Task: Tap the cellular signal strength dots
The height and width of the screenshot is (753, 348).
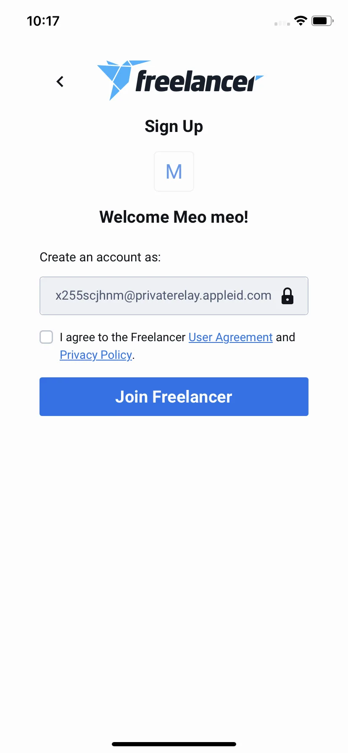Action: pyautogui.click(x=282, y=24)
